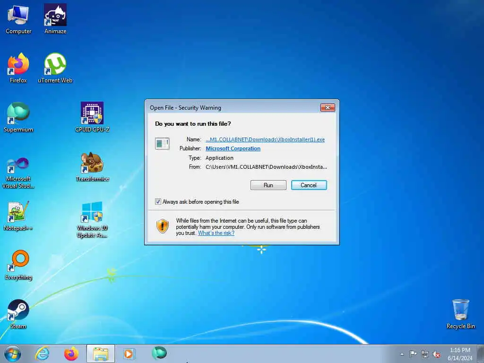This screenshot has width=484, height=363.
Task: Open Supermium from the taskbar
Action: point(159,353)
